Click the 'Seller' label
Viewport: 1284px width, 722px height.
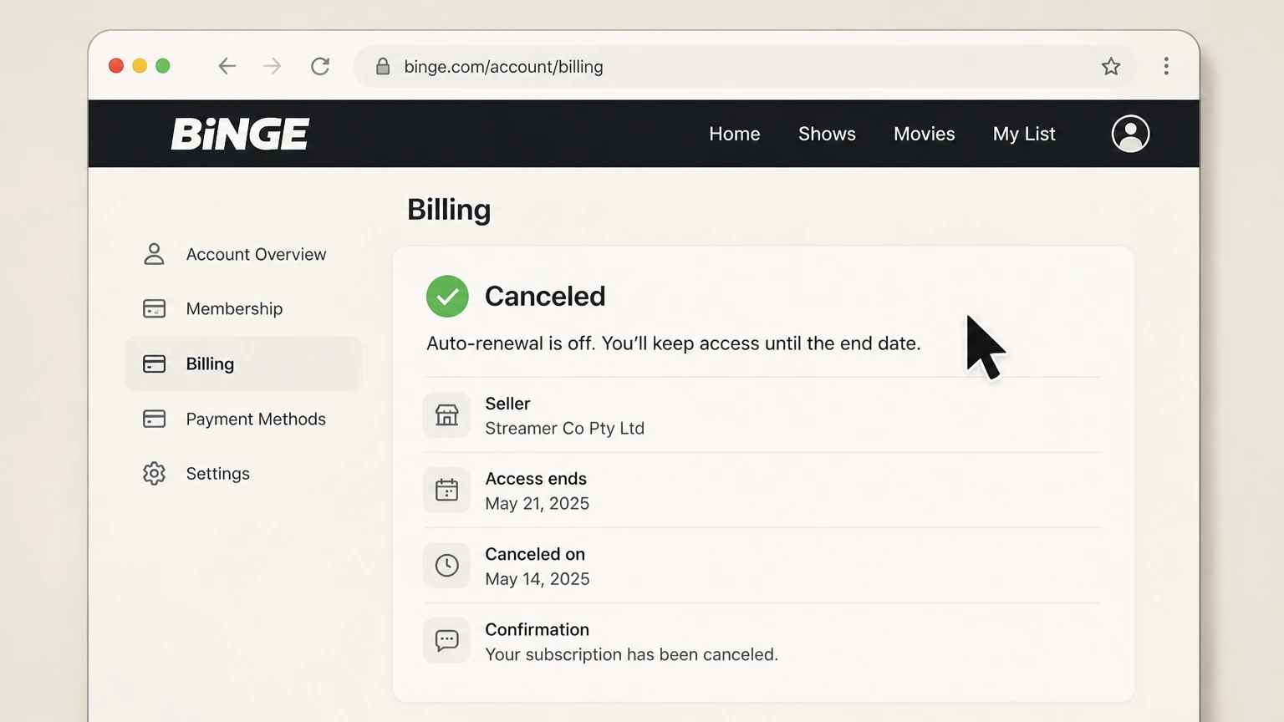507,404
